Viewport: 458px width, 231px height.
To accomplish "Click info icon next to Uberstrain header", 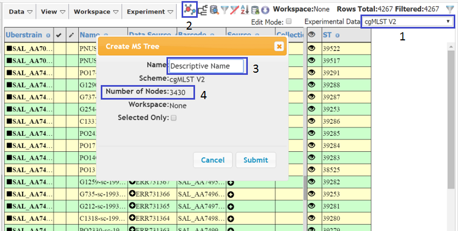I will pyautogui.click(x=48, y=36).
